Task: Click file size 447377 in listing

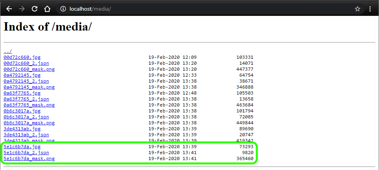Action: click(x=245, y=70)
